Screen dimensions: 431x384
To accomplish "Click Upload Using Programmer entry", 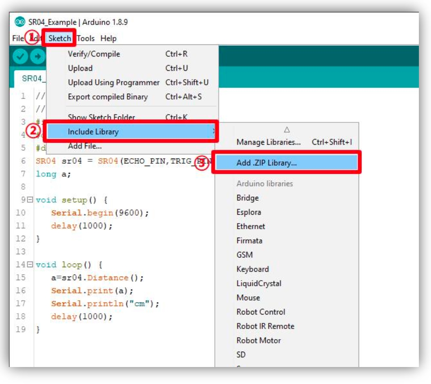I will point(114,82).
